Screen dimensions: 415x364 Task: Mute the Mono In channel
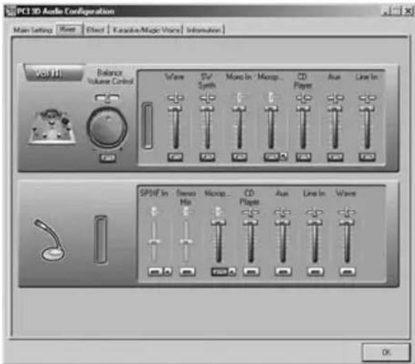(240, 157)
